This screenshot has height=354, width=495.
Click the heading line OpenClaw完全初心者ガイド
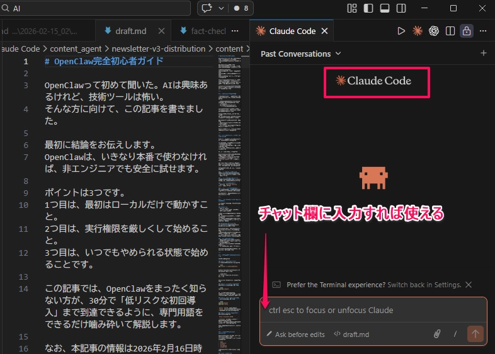(104, 61)
